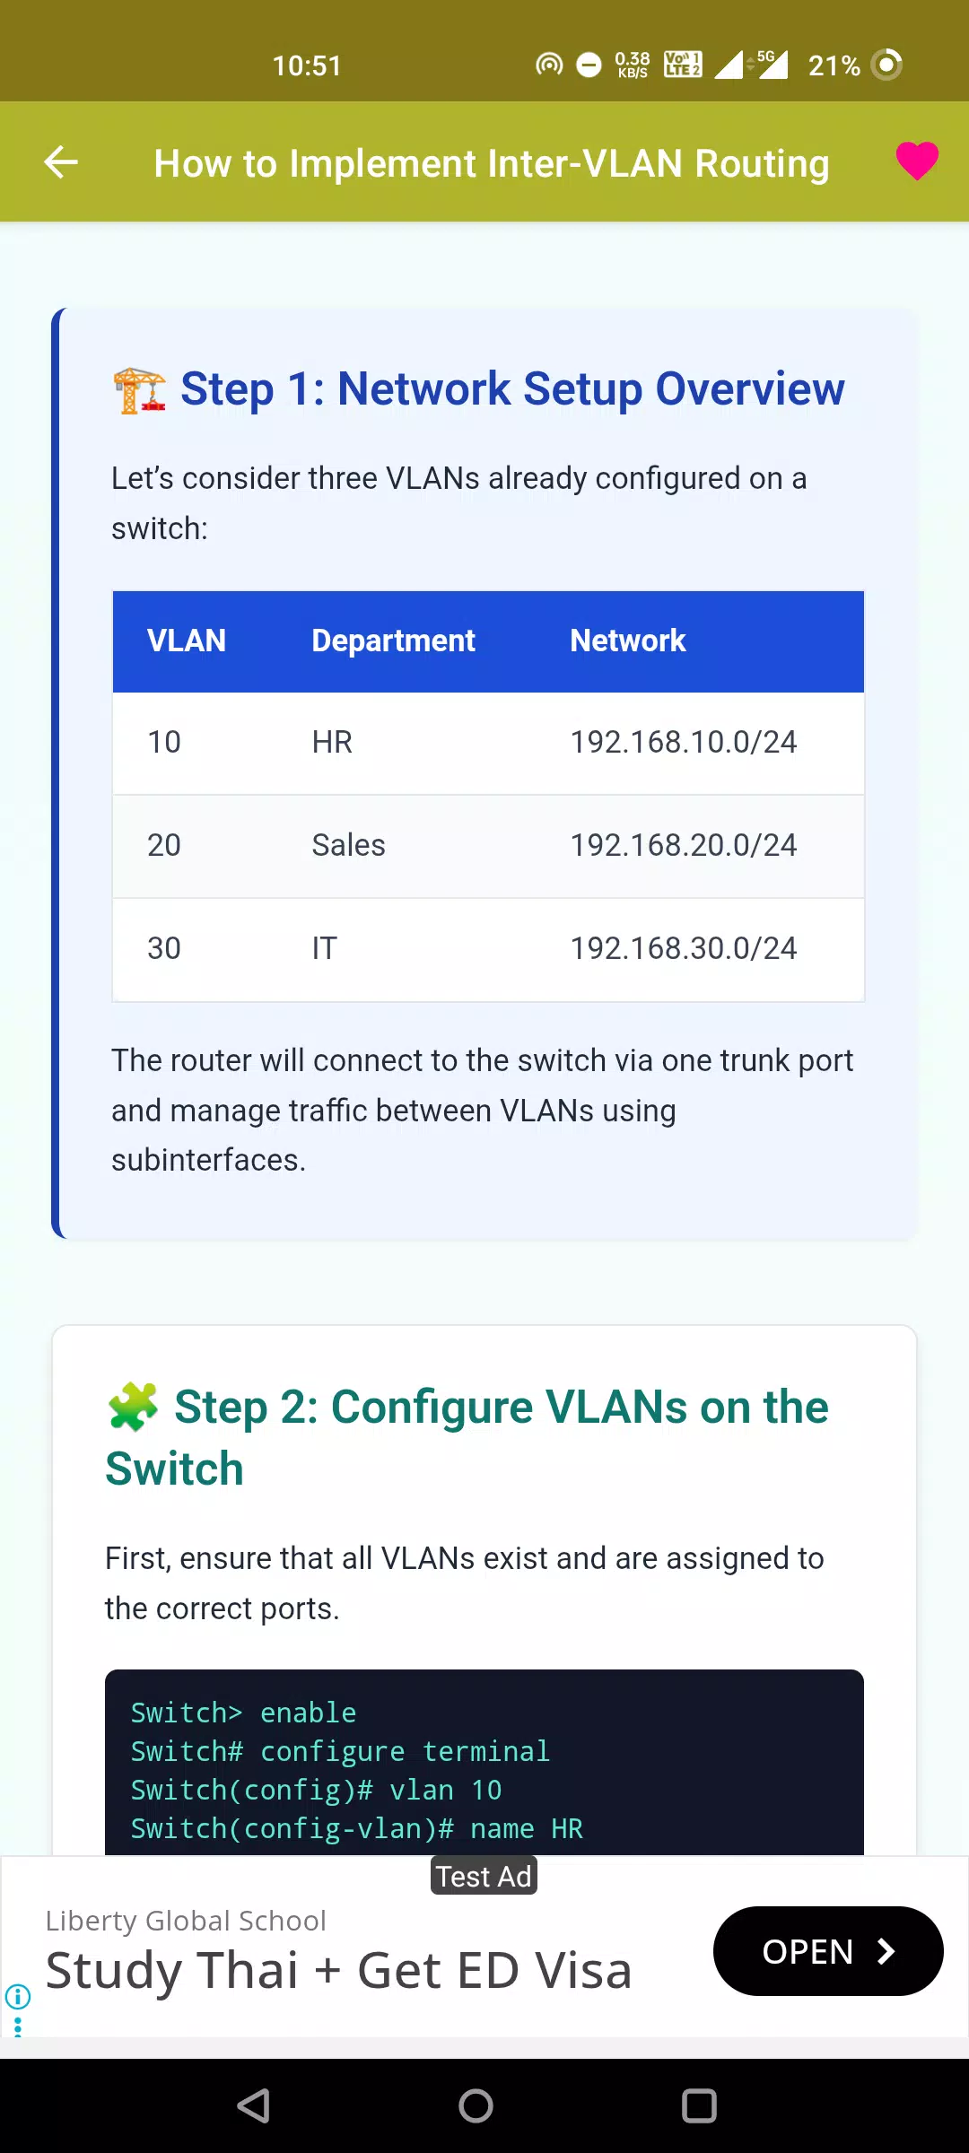Toggle the pink heart favorite icon
969x2153 pixels.
pyautogui.click(x=917, y=161)
